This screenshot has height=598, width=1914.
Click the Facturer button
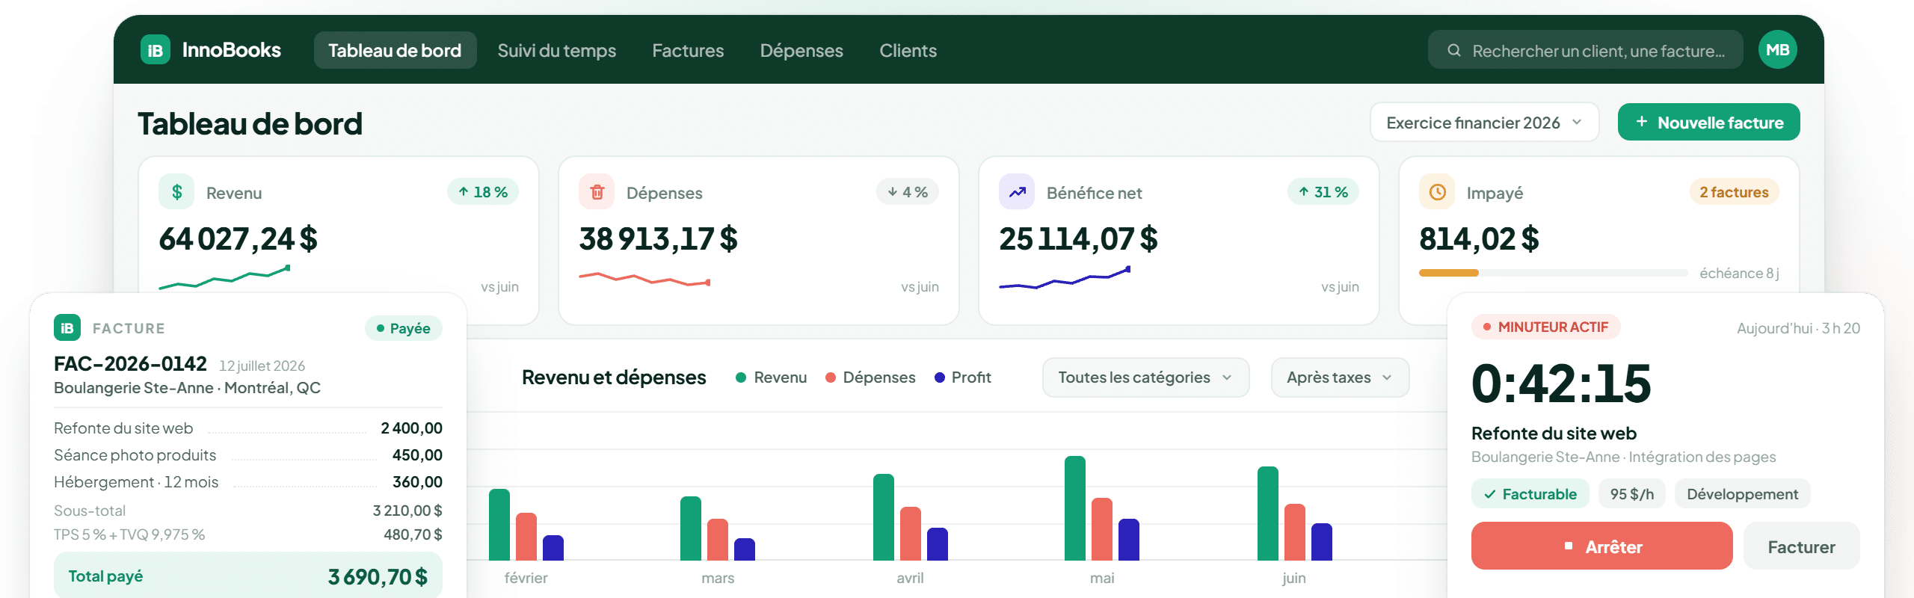pos(1801,546)
